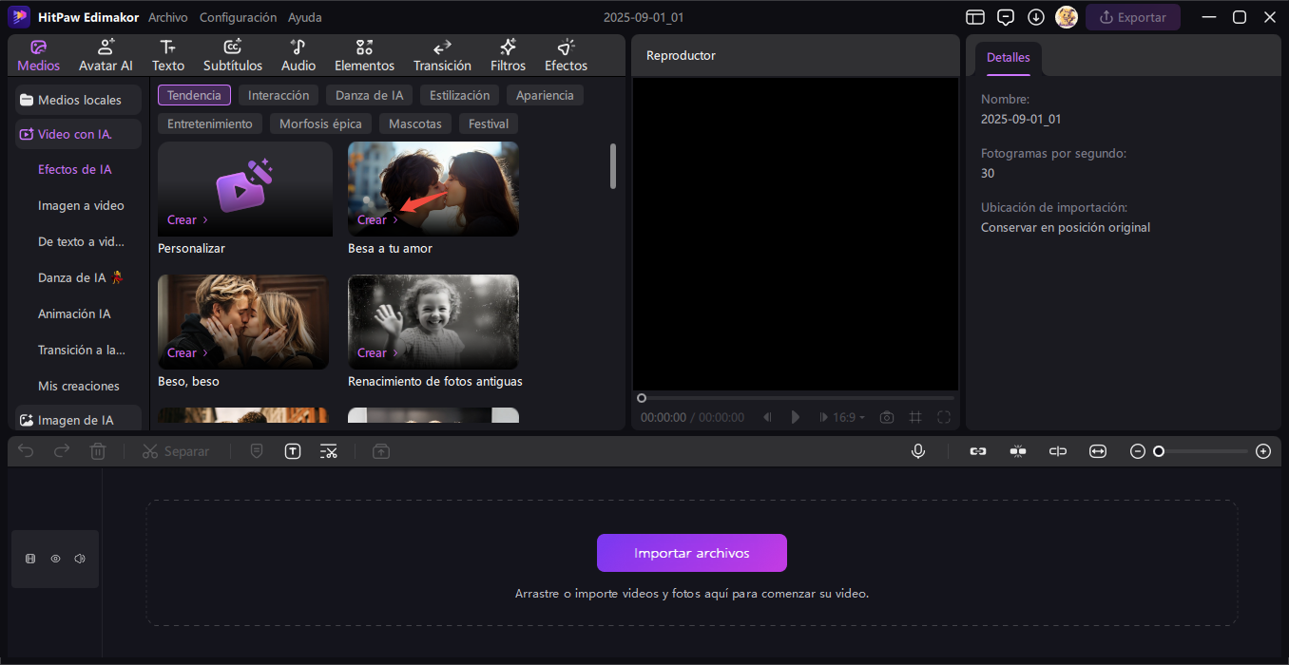Click the Importar archivos button
This screenshot has height=665, width=1289.
(x=691, y=552)
